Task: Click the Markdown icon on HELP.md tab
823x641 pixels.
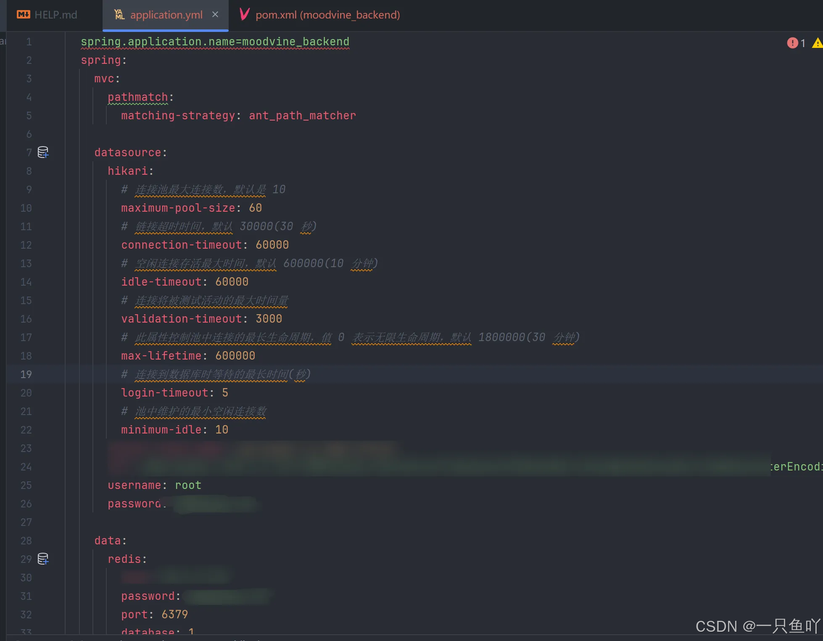Action: click(x=23, y=15)
